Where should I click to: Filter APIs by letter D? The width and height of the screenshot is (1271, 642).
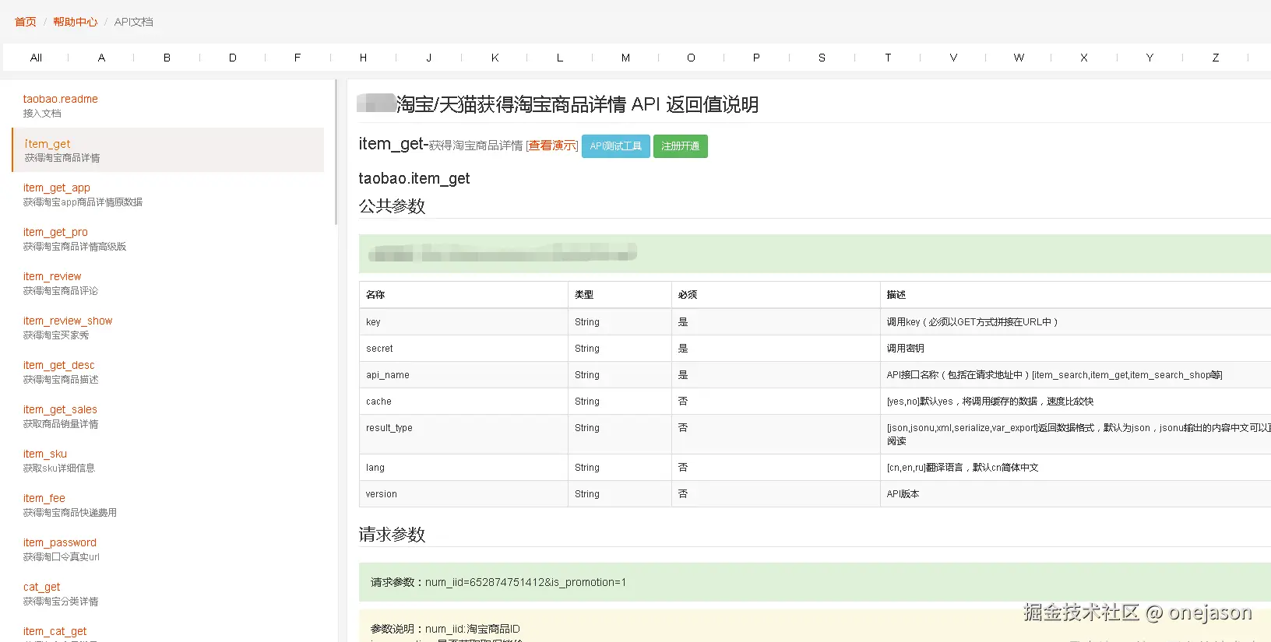pyautogui.click(x=232, y=58)
